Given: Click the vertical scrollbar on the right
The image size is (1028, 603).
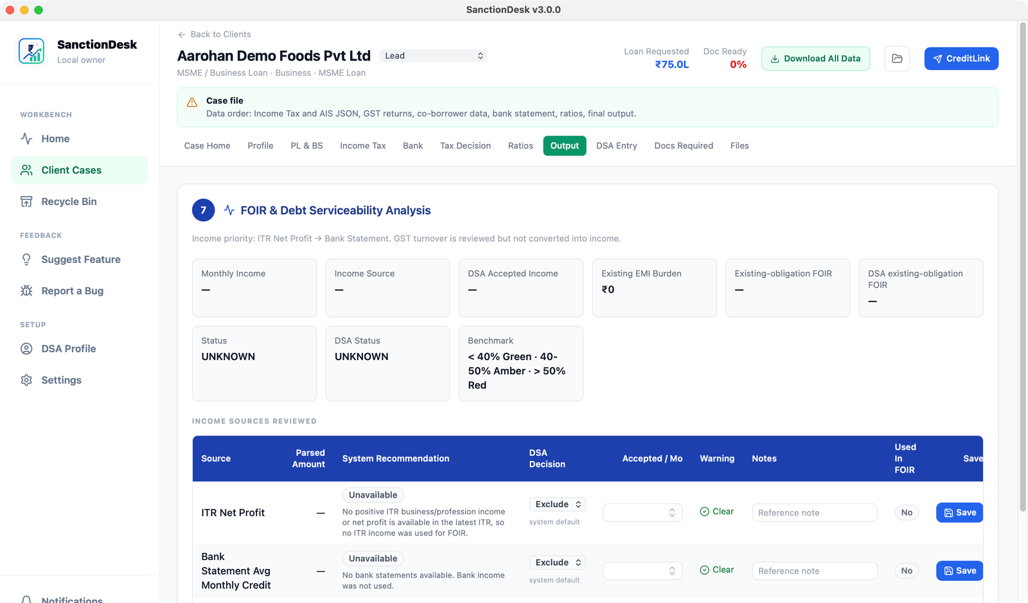Looking at the screenshot, I should [x=1023, y=267].
